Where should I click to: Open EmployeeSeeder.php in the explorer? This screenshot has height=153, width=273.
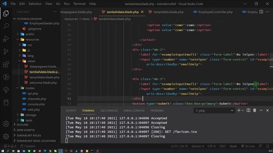point(44,23)
